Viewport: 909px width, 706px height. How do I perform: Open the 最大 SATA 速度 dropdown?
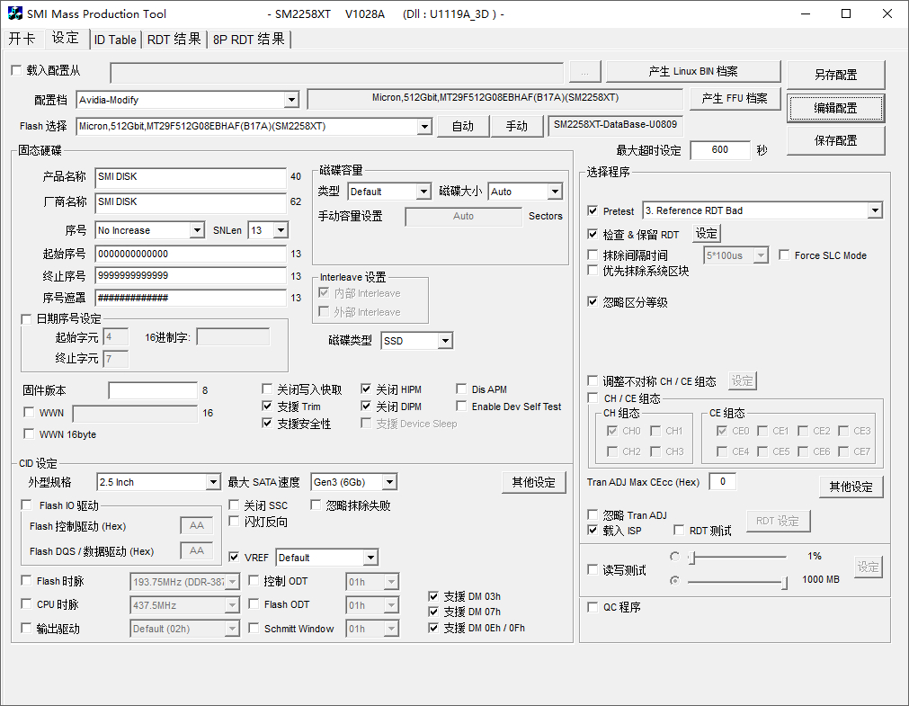click(x=388, y=483)
